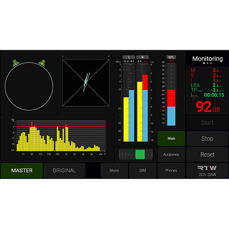This screenshot has height=229, width=229.
Task: Click the R channel label above meters
Action: pos(142,57)
